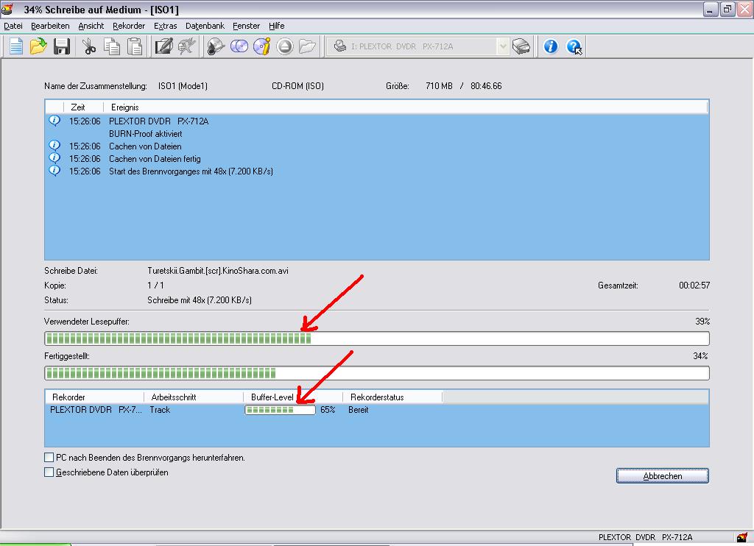The height and width of the screenshot is (546, 754).
Task: Click the Choose Recorder drive icon
Action: point(521,46)
